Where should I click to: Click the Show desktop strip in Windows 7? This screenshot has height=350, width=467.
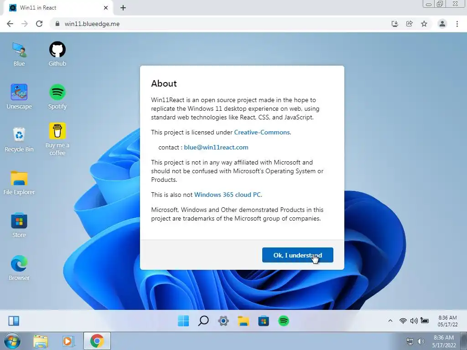464,341
